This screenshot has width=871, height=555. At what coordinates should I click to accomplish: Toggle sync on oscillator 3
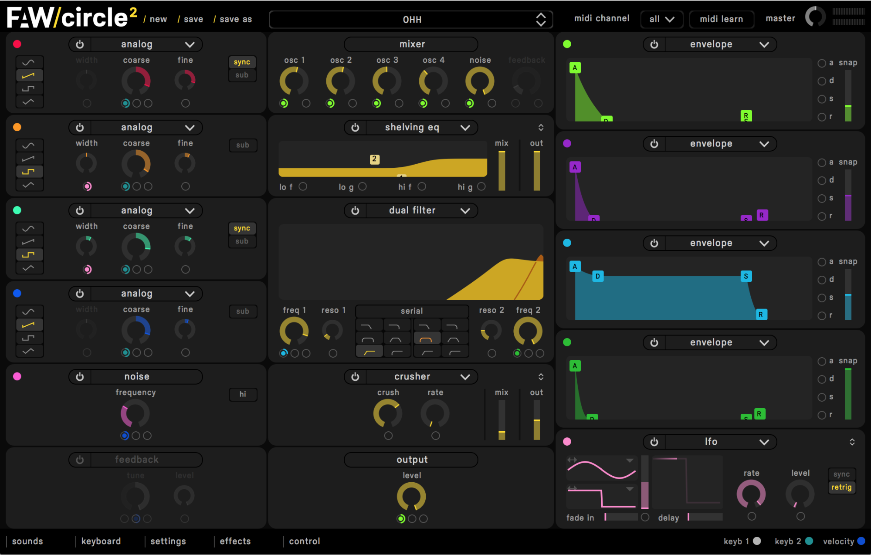click(x=242, y=229)
